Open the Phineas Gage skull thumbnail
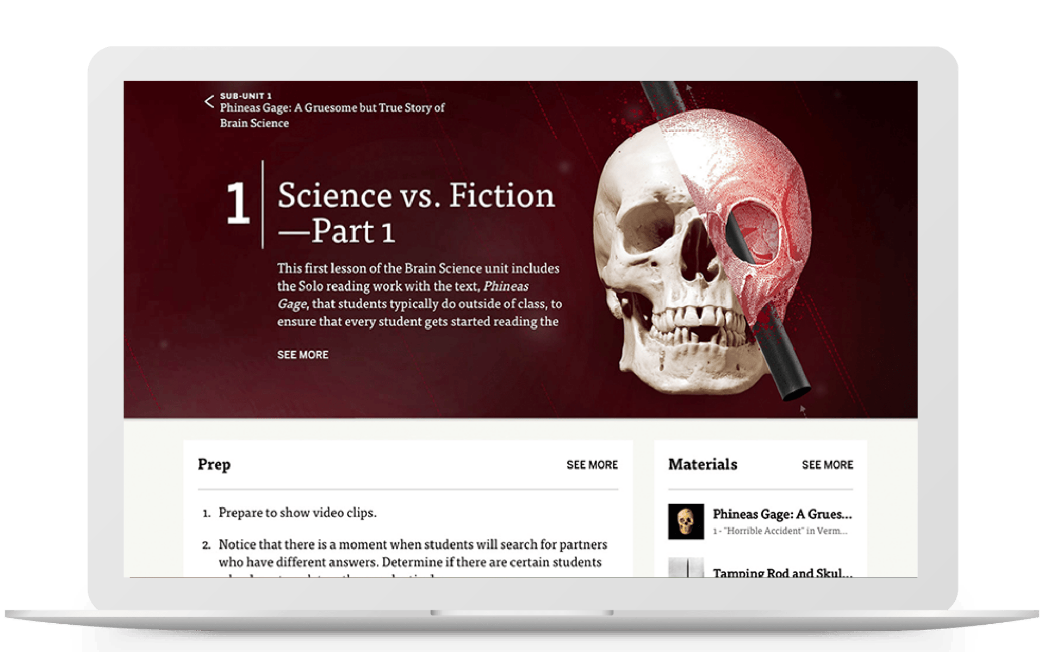 tap(686, 521)
